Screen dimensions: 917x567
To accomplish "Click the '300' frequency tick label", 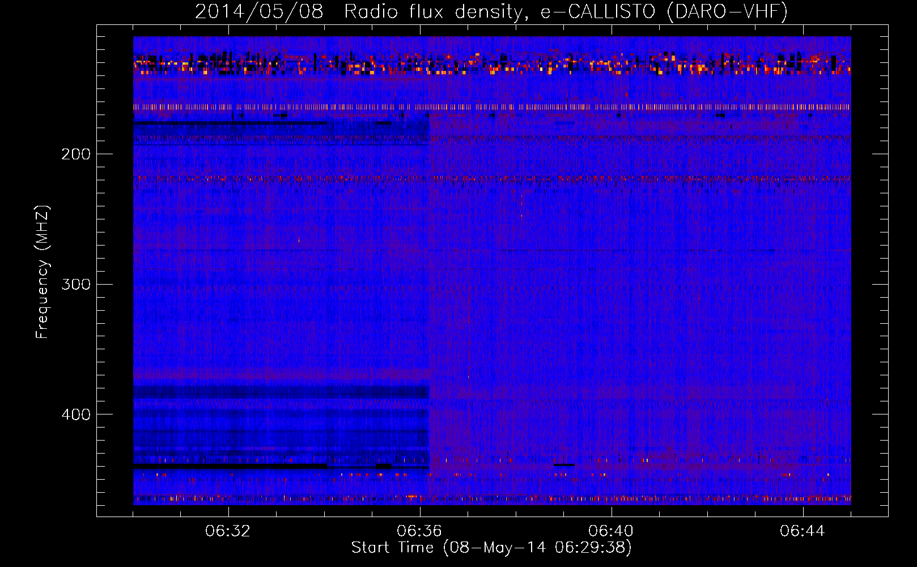I will [x=76, y=284].
